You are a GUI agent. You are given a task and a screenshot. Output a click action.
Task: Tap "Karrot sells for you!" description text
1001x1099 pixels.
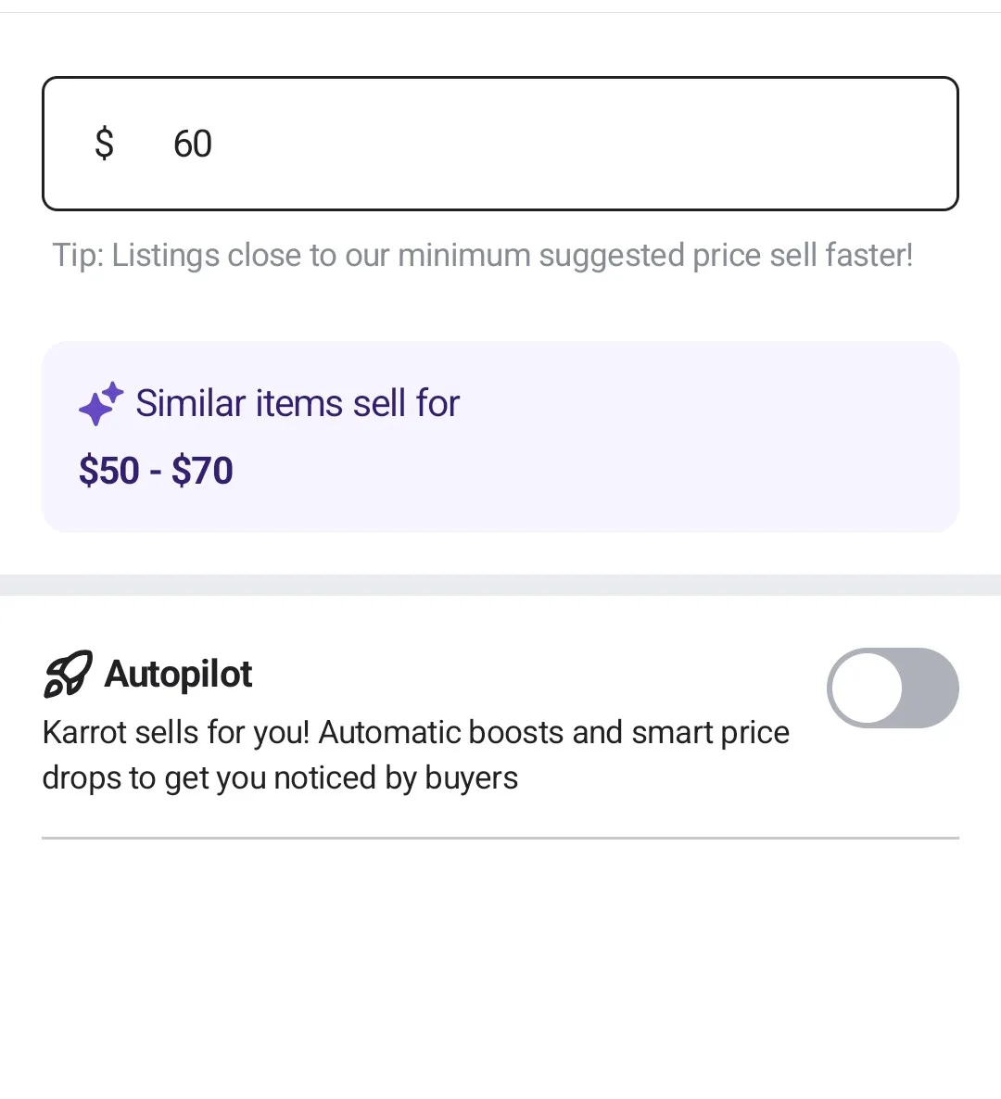(176, 732)
